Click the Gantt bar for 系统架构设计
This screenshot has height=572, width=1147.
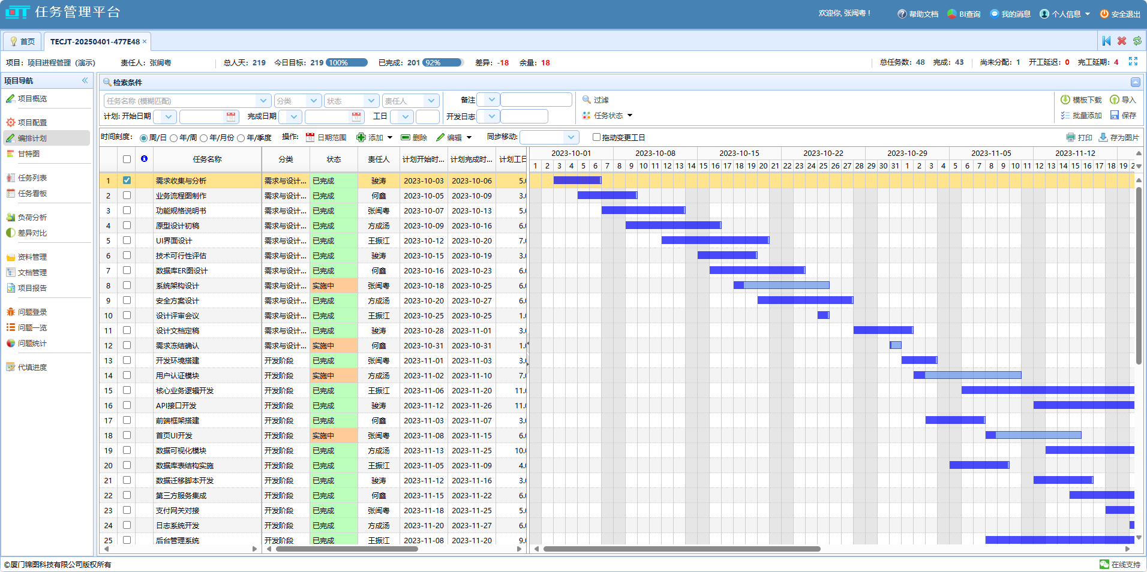click(x=782, y=285)
